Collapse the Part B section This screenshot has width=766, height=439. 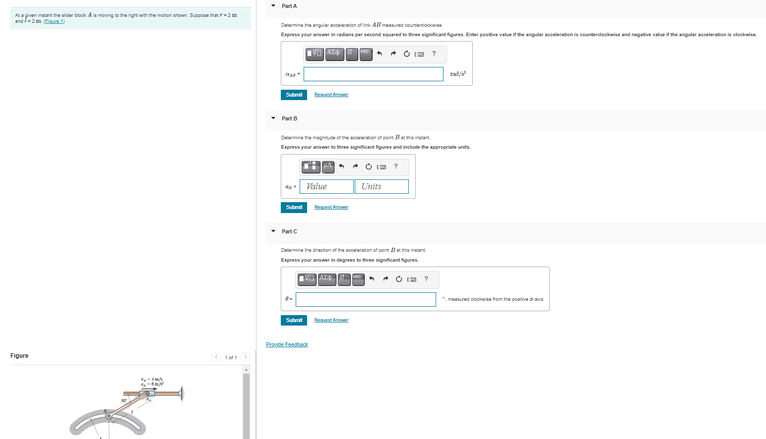pyautogui.click(x=273, y=118)
